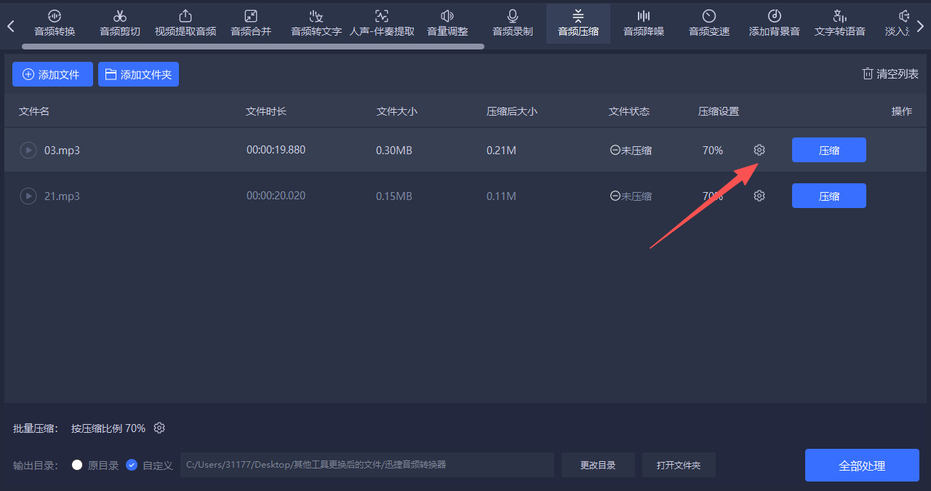Viewport: 931px width, 491px height.
Task: Select the 音频变速 speed change tool
Action: [x=709, y=23]
